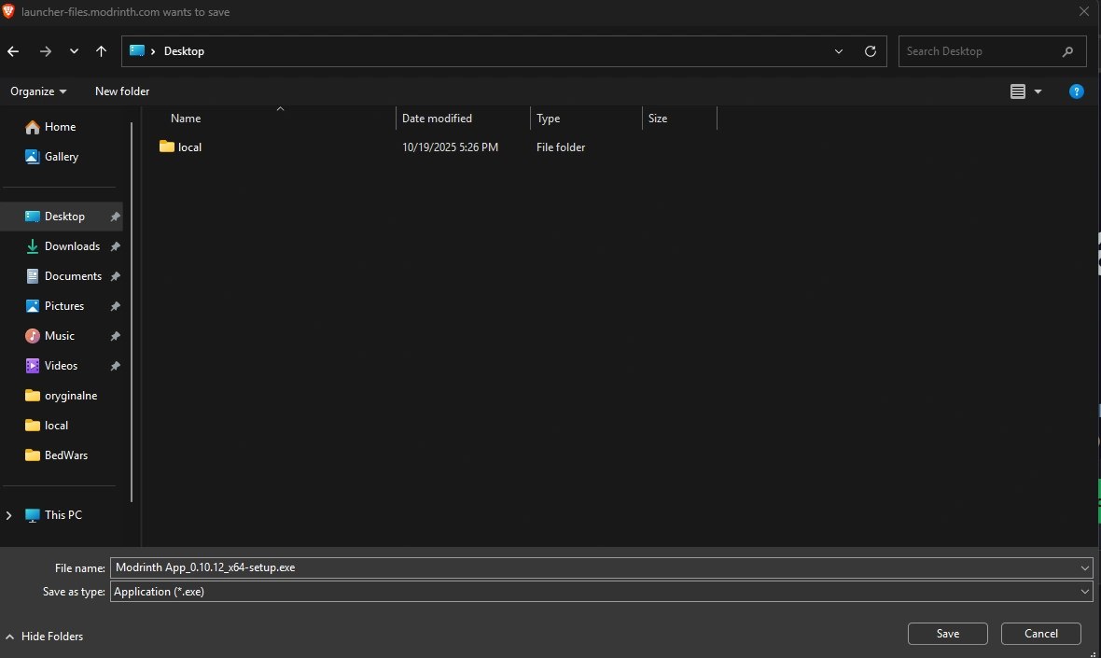Sort by Date modified column

tap(437, 118)
